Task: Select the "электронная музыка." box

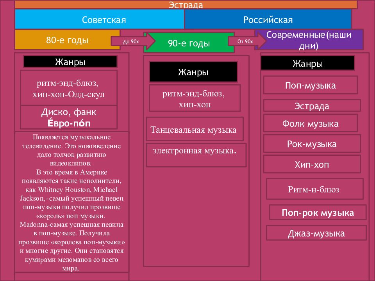Action: [x=196, y=155]
